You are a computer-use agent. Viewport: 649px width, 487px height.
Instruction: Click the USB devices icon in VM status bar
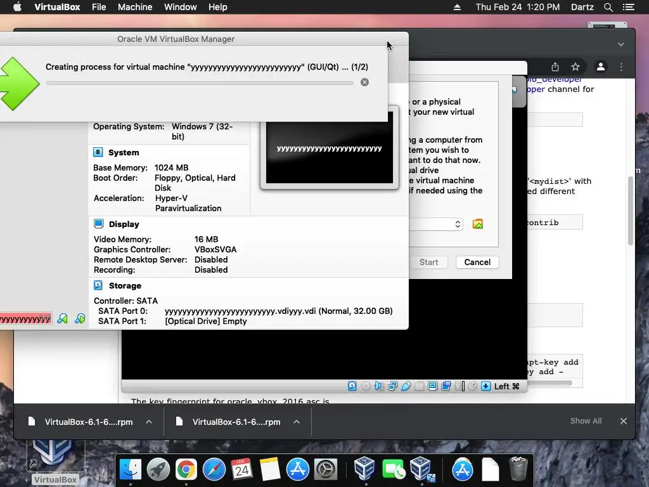coord(406,386)
